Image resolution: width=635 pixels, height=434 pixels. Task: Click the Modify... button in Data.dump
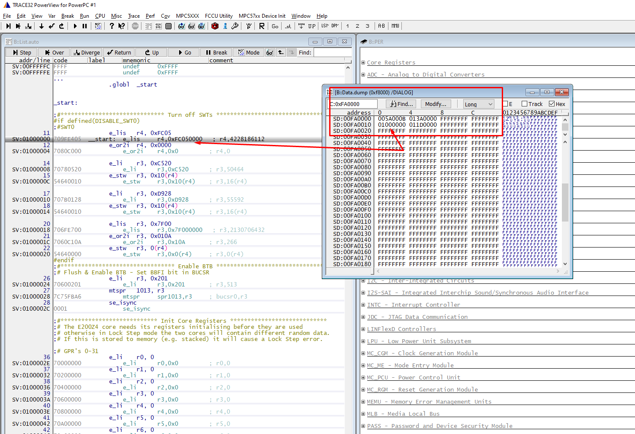pos(436,104)
